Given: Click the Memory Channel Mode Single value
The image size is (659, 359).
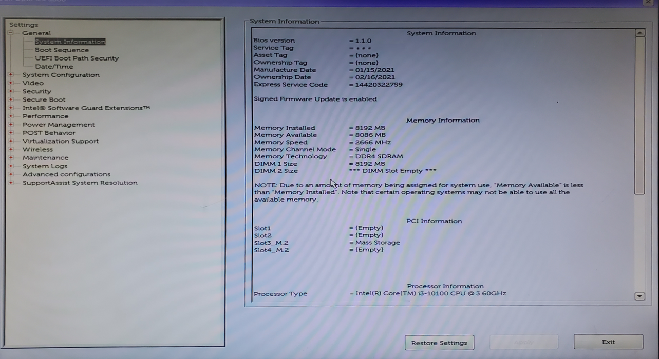Looking at the screenshot, I should [x=366, y=150].
